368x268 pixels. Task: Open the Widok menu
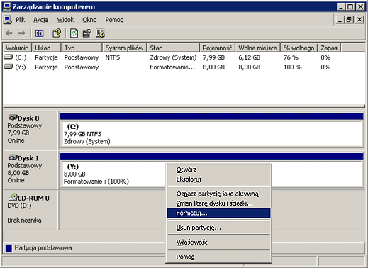[65, 20]
